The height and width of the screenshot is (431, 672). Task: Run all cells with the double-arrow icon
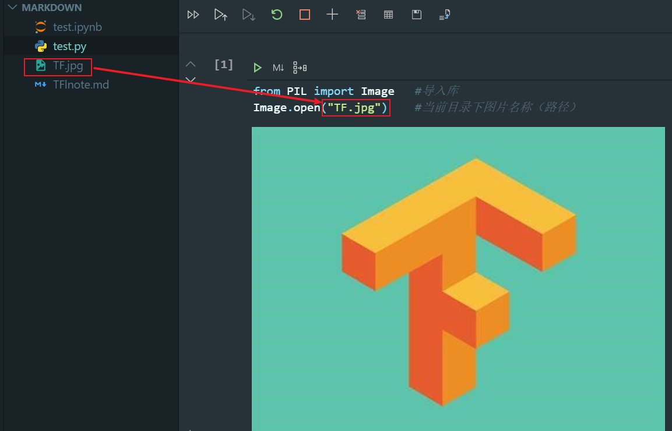[193, 15]
